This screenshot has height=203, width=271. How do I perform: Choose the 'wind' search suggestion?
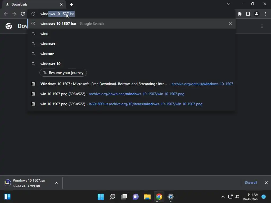[131, 34]
